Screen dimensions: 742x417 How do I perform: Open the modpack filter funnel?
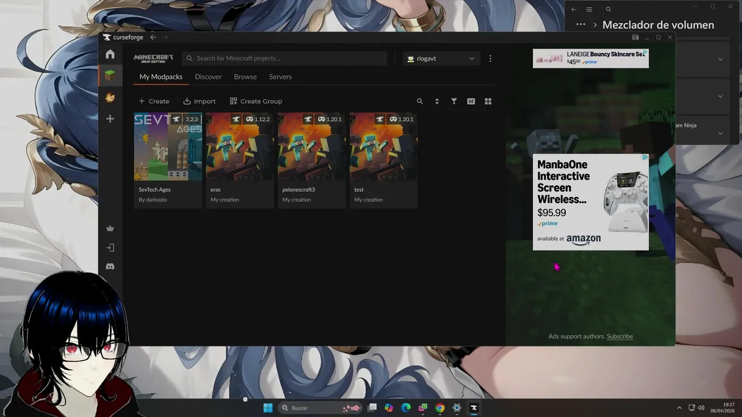[454, 101]
